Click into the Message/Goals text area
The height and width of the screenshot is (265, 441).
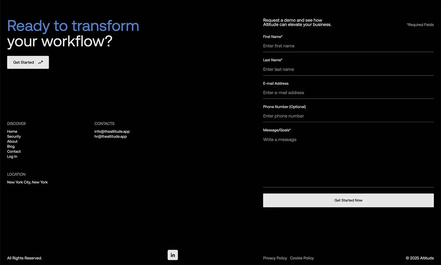pos(348,161)
